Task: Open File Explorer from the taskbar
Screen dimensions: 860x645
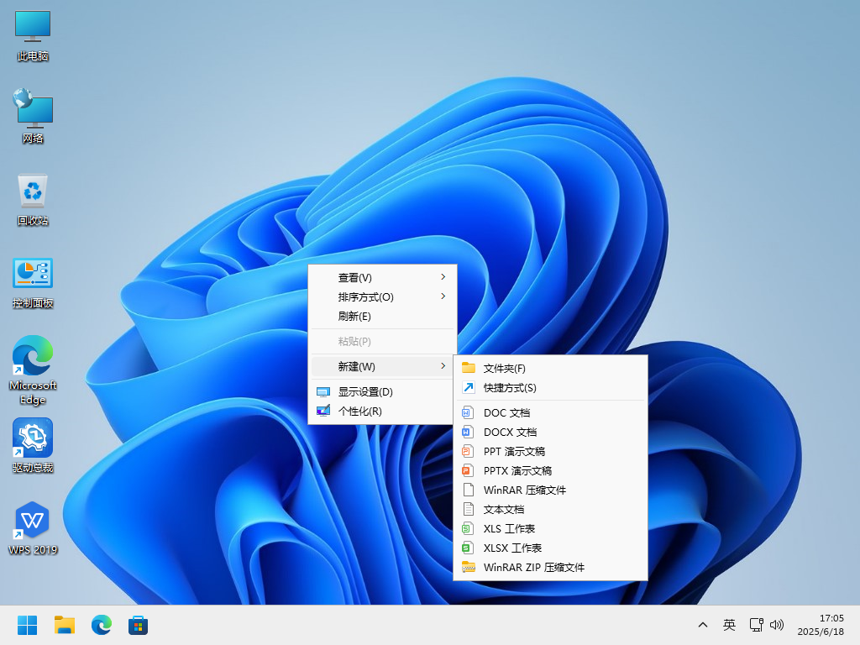Action: point(65,625)
